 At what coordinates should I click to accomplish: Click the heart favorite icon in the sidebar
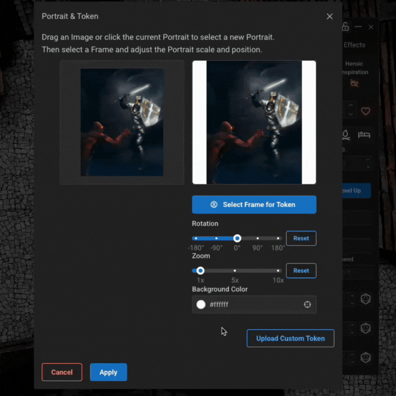[365, 111]
